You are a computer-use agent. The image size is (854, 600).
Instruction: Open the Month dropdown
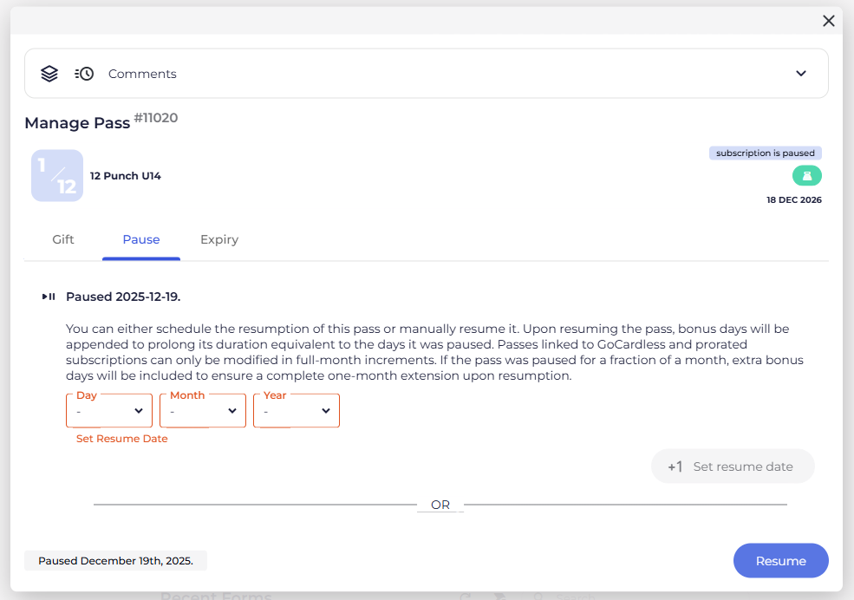[203, 411]
